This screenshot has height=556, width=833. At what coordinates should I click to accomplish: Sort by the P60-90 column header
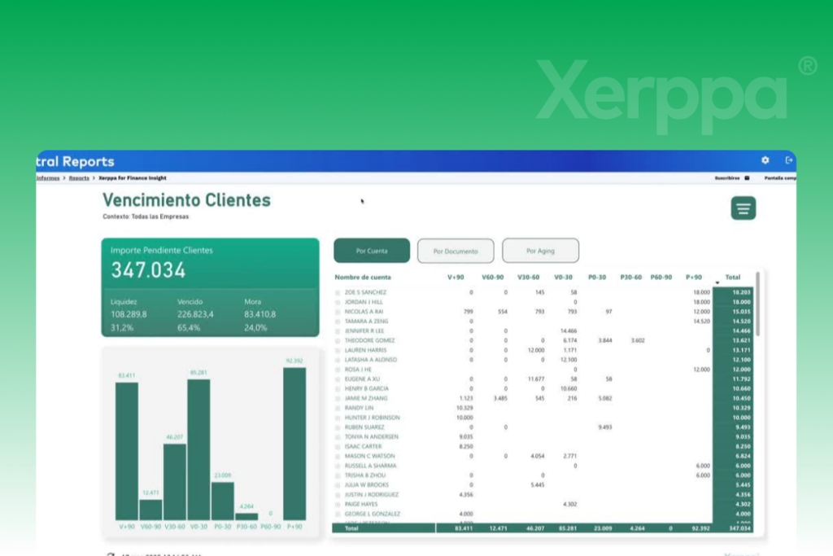tap(661, 278)
